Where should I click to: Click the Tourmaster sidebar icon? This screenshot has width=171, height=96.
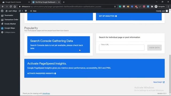tap(2, 15)
